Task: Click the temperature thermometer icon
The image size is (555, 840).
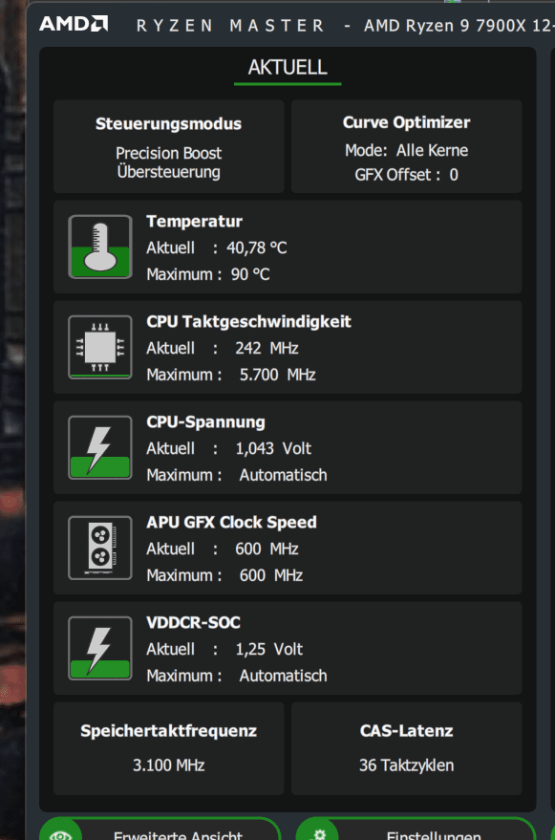Action: [100, 247]
